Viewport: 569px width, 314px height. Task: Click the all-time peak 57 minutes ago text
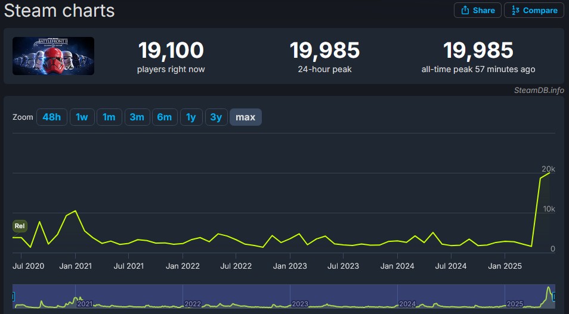pyautogui.click(x=478, y=69)
